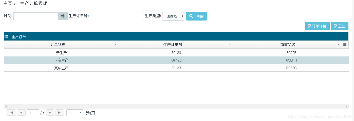Click the page number input field
The height and width of the screenshot is (121, 354).
[x=33, y=113]
